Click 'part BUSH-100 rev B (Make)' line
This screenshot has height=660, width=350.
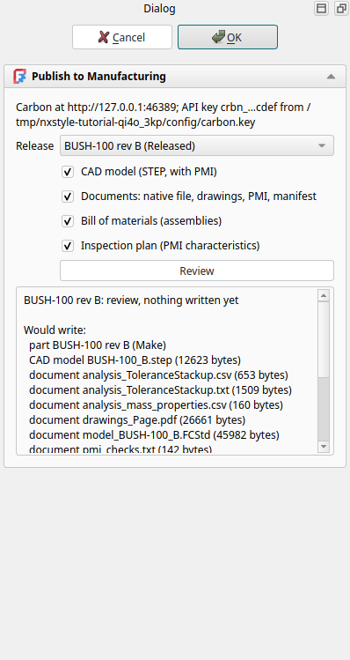tap(98, 345)
